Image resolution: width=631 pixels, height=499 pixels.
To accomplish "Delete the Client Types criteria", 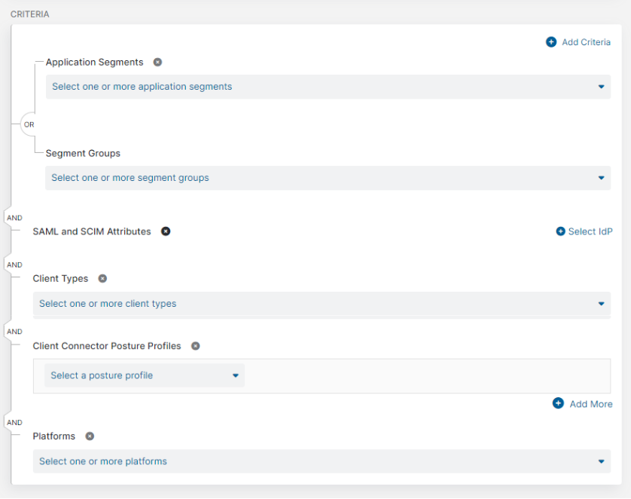I will pyautogui.click(x=102, y=279).
